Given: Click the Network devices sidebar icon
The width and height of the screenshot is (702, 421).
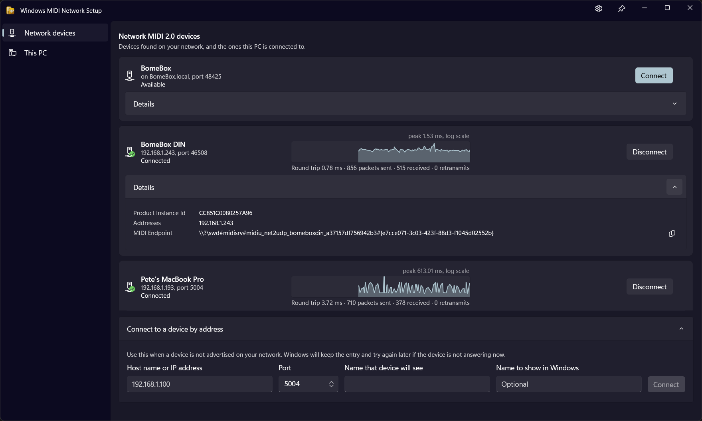Looking at the screenshot, I should [12, 33].
